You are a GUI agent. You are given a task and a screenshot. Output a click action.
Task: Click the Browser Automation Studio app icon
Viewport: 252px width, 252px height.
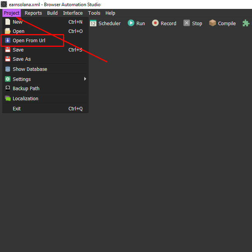click(x=4, y=4)
